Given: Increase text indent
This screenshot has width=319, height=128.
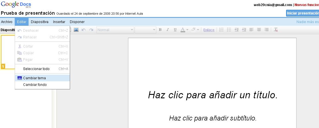Looking at the screenshot, I should [244, 30].
